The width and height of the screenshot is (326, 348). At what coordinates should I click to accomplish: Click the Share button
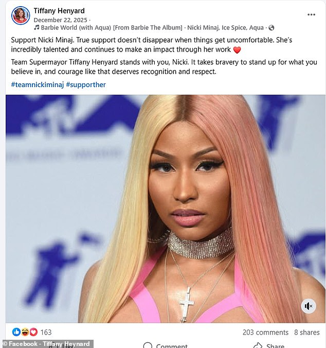point(268,345)
